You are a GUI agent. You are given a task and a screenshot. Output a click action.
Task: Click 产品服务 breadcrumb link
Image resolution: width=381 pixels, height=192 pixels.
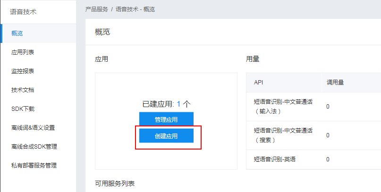[x=96, y=9]
